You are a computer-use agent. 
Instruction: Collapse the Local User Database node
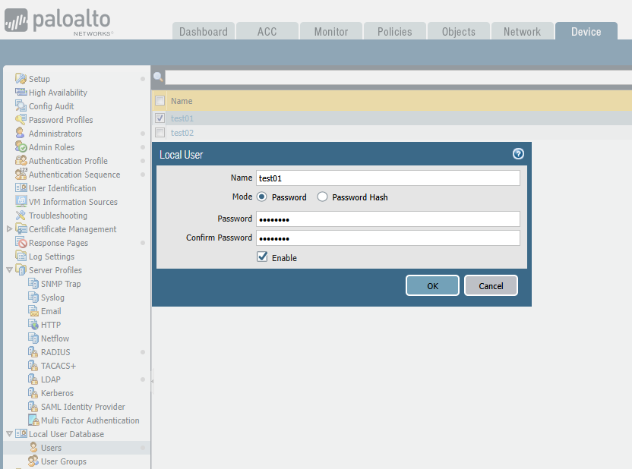[9, 433]
